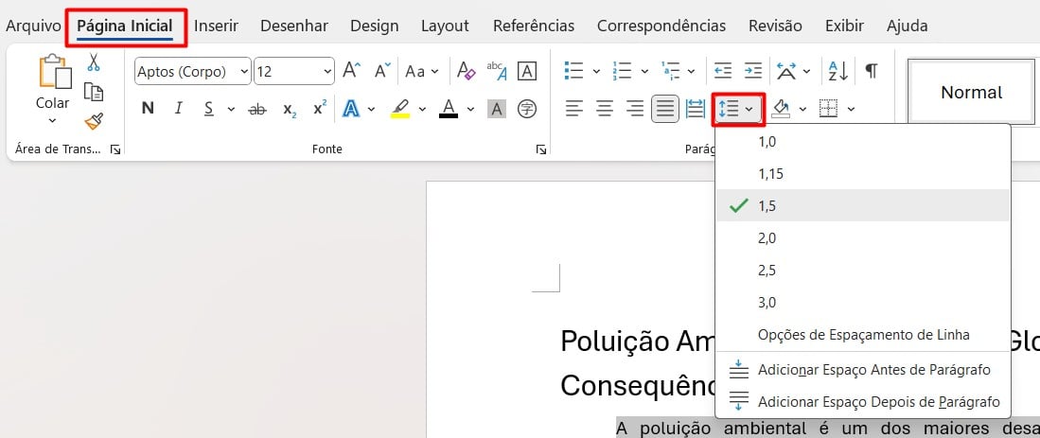This screenshot has height=438, width=1040.
Task: Switch to the Layout tab
Action: (445, 26)
